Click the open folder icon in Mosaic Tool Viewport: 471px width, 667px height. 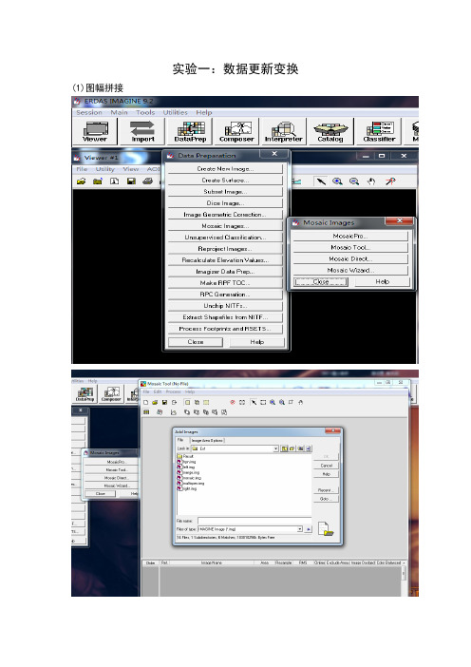point(155,402)
